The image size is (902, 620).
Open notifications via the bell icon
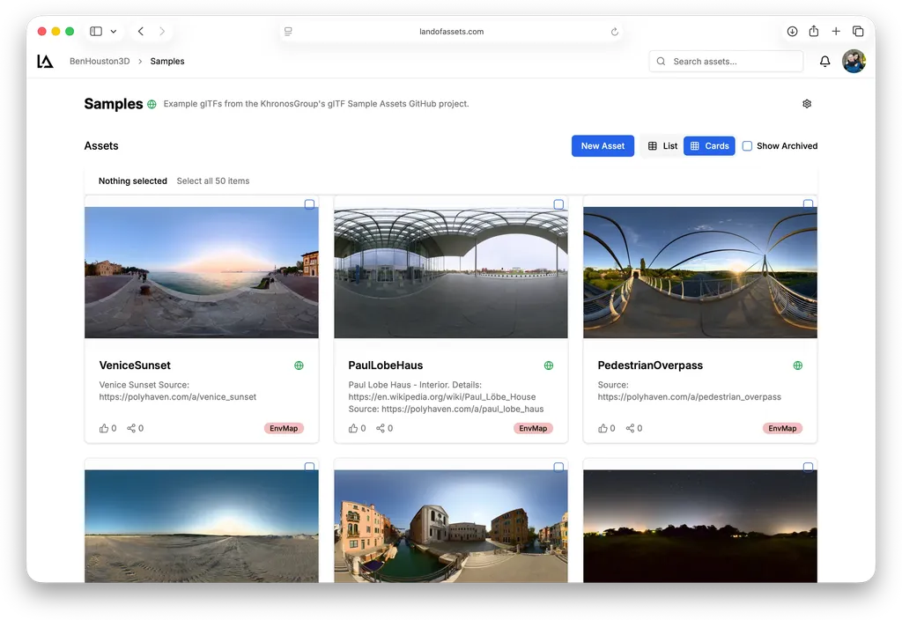pyautogui.click(x=825, y=61)
